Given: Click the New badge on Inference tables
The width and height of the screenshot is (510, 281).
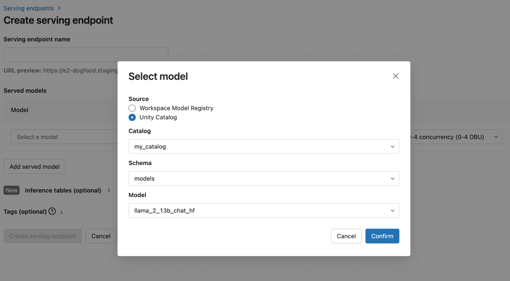Looking at the screenshot, I should point(11,190).
